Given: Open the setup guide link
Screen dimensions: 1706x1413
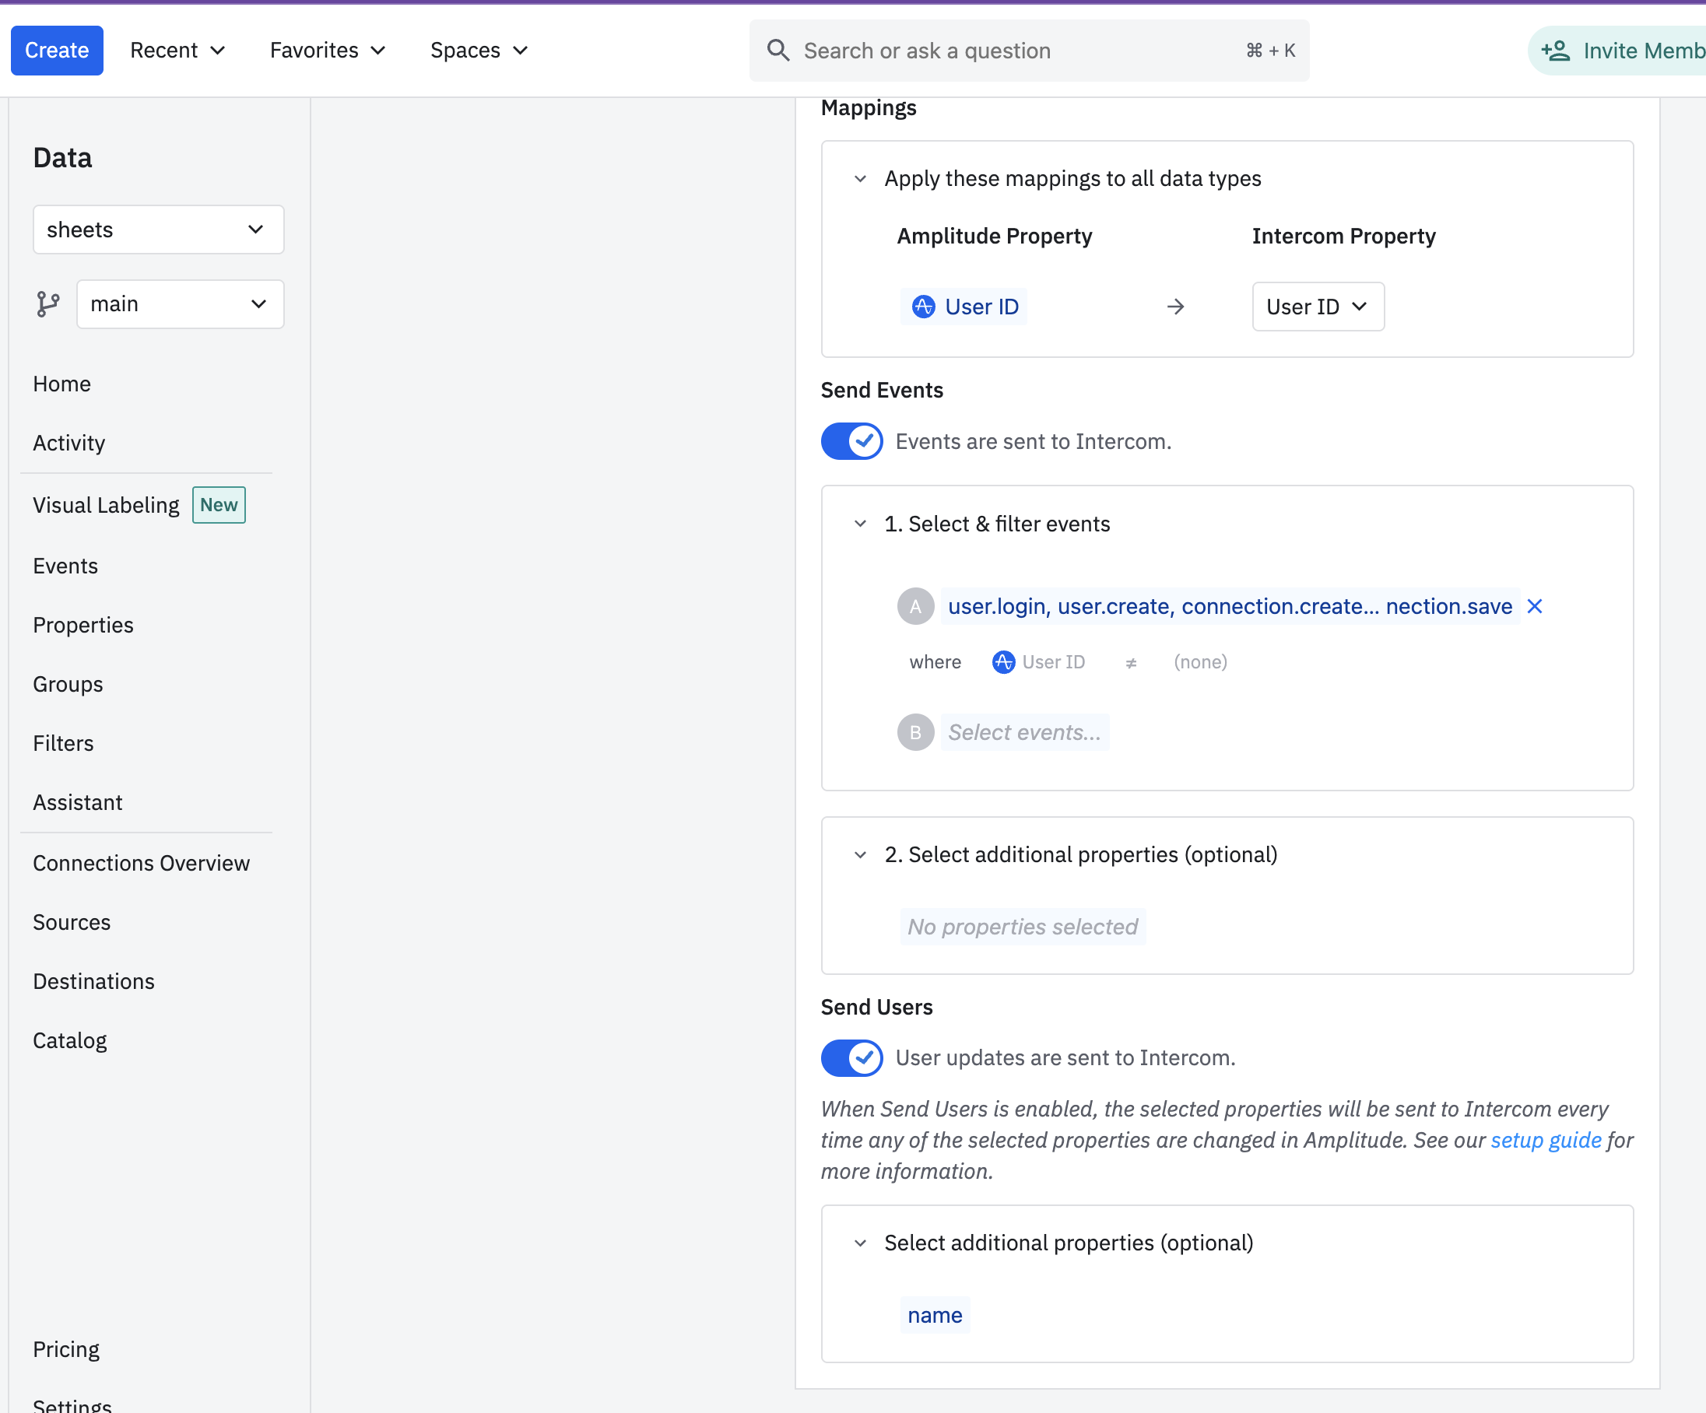Looking at the screenshot, I should point(1545,1140).
